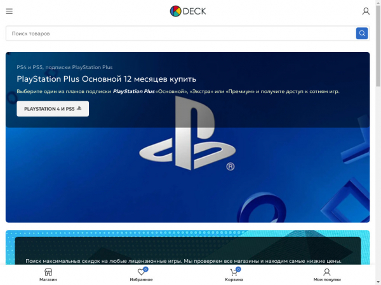Select the Избранное tab label
This screenshot has height=285, width=381.
point(141,279)
